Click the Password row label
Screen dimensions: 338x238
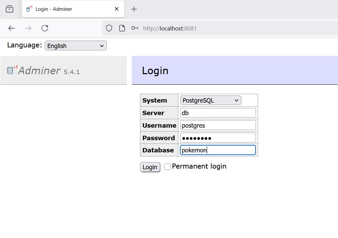coord(159,138)
